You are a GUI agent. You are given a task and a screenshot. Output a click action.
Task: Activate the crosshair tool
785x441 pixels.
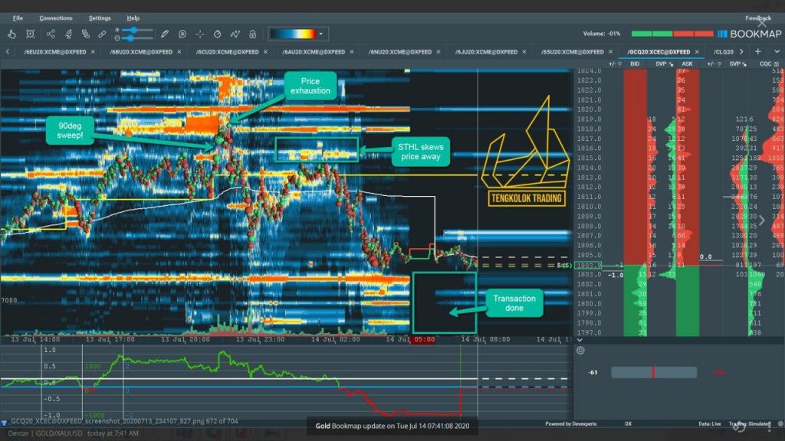point(200,34)
